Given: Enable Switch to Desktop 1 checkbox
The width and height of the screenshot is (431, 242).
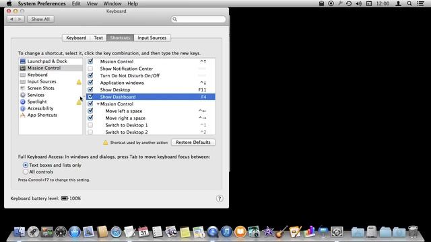Looking at the screenshot, I should click(x=90, y=125).
